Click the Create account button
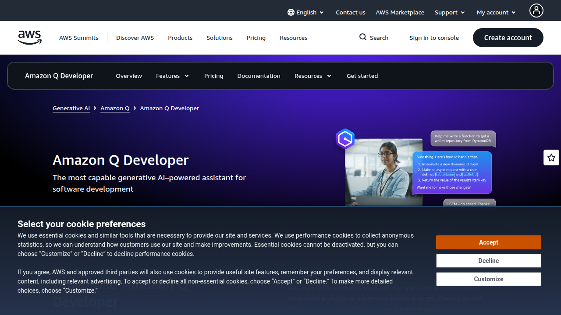 [x=508, y=38]
